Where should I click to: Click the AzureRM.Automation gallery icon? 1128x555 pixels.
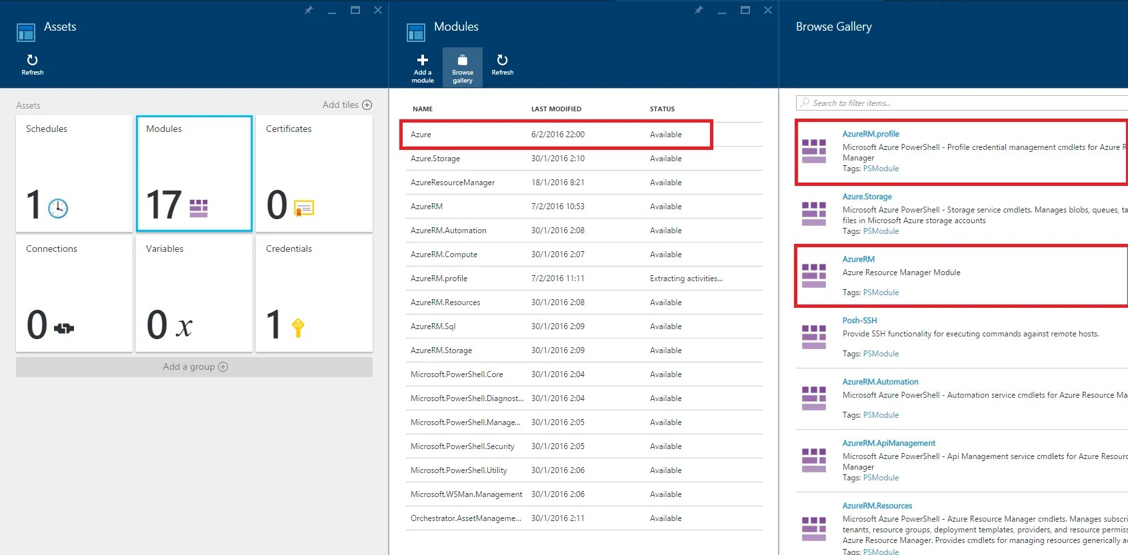click(x=813, y=398)
